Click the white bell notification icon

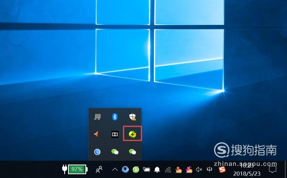point(157,170)
